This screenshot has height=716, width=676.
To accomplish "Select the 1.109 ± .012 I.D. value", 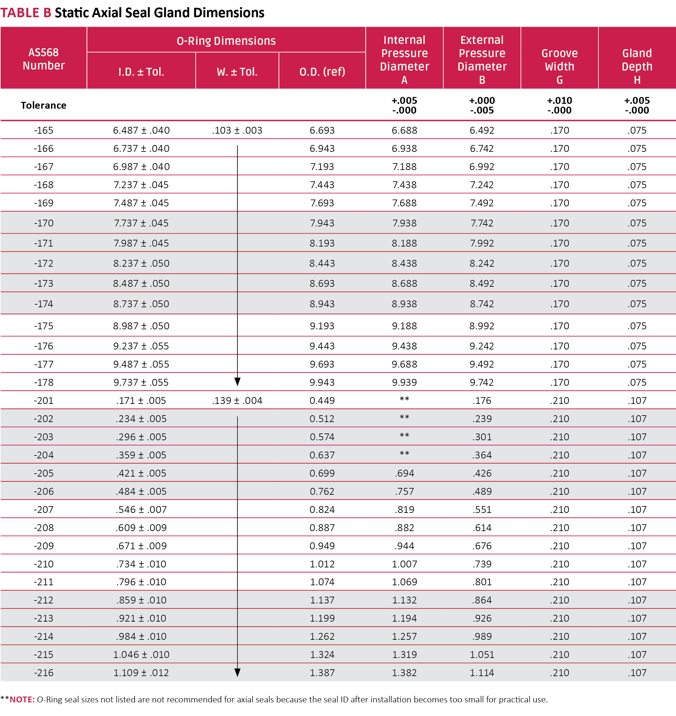I will 141,673.
